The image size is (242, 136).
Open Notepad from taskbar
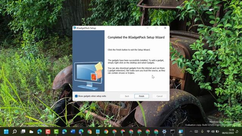98,131
